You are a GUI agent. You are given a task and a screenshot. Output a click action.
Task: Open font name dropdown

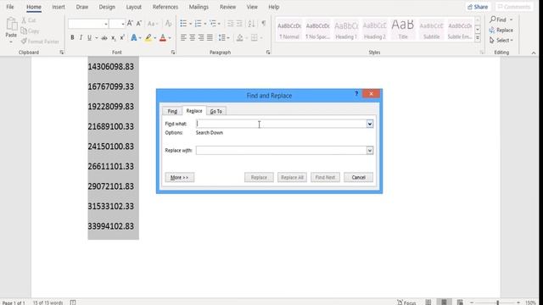[x=105, y=24]
